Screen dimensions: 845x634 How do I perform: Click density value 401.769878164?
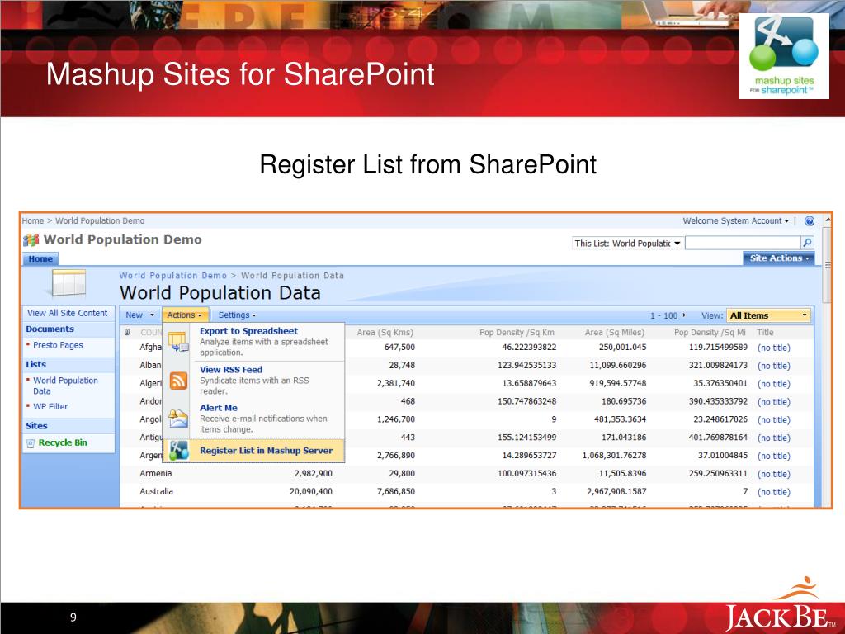(x=718, y=438)
